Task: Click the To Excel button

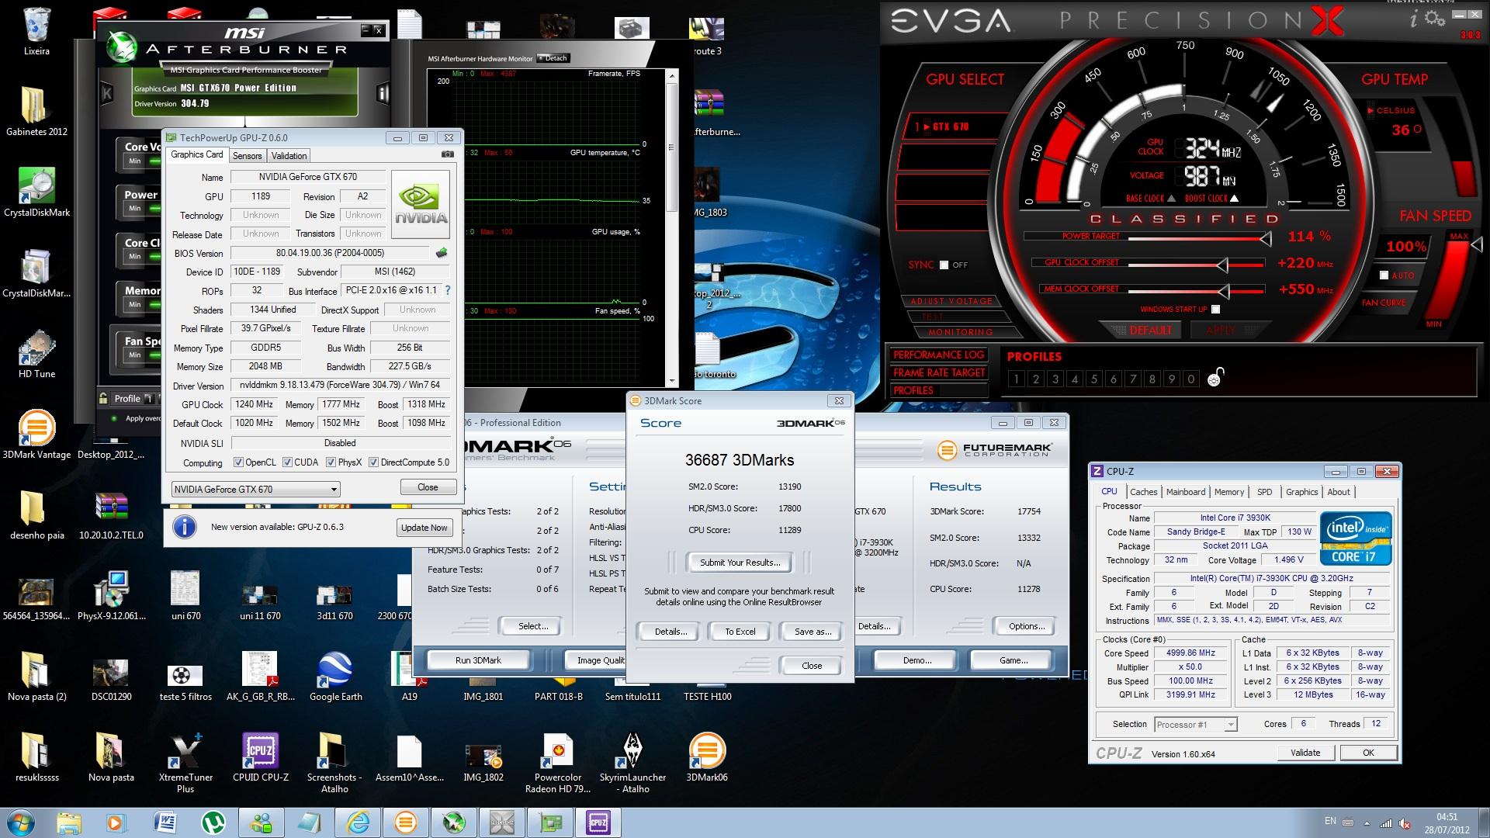Action: (x=740, y=632)
